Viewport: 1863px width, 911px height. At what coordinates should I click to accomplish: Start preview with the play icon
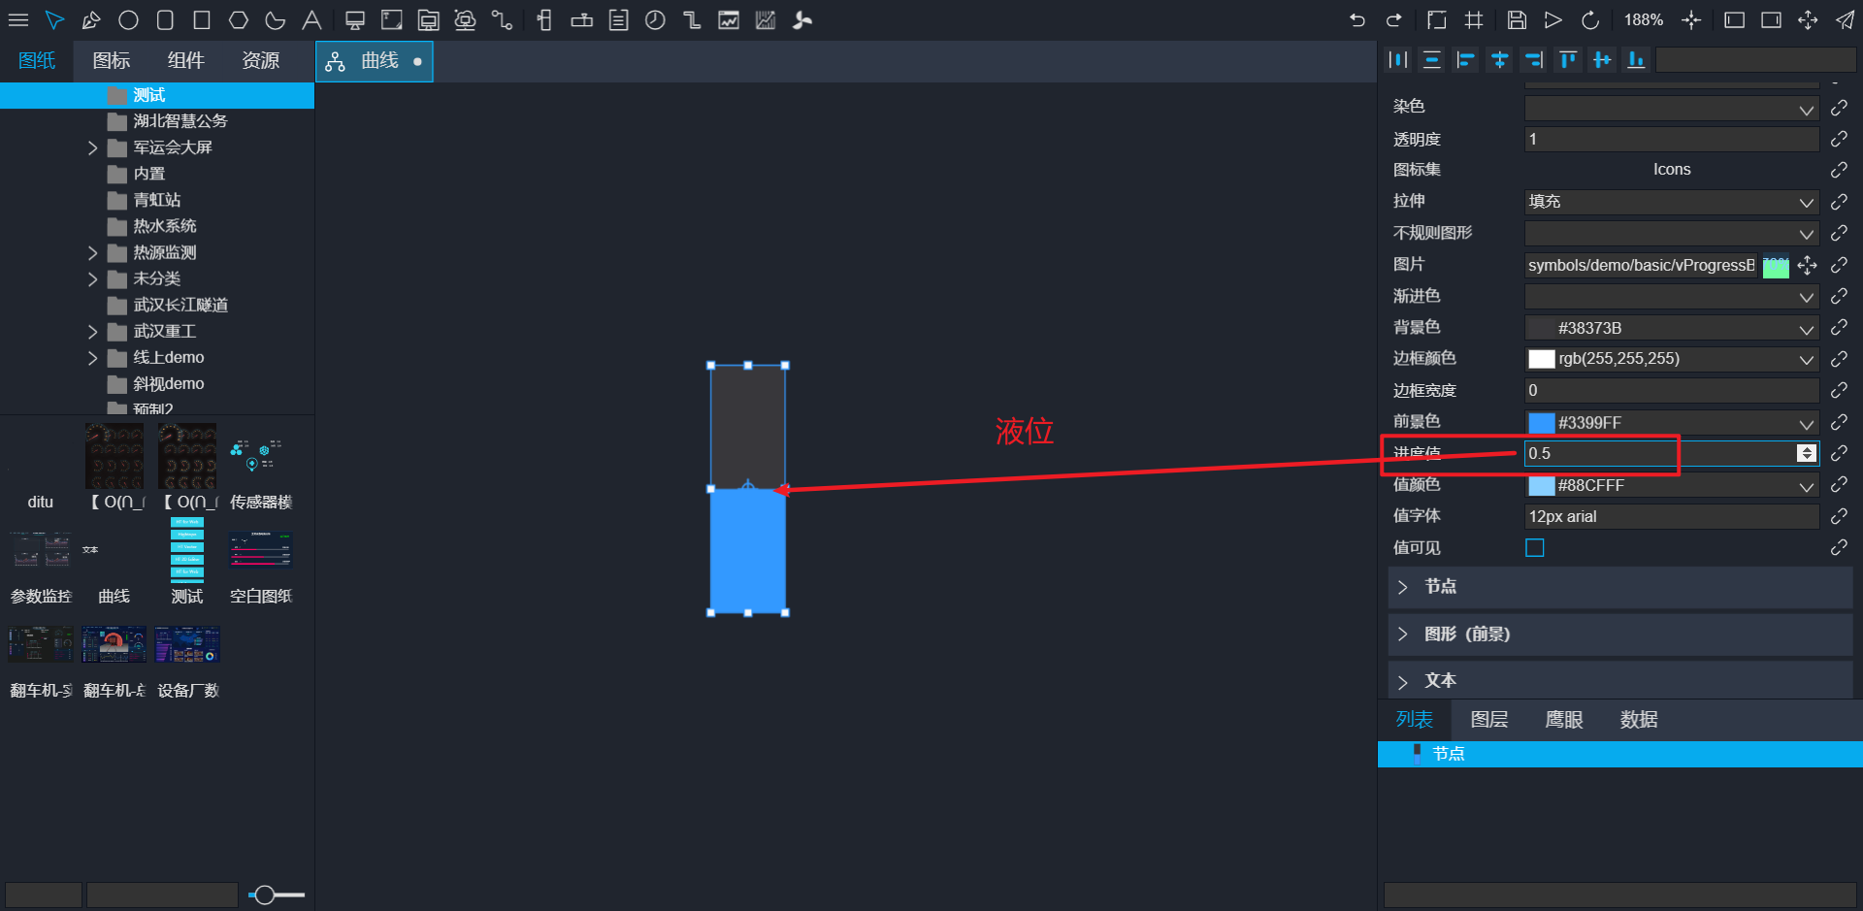[x=1553, y=20]
